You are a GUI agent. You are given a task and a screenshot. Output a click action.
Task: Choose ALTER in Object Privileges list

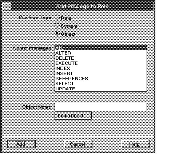click(x=101, y=53)
